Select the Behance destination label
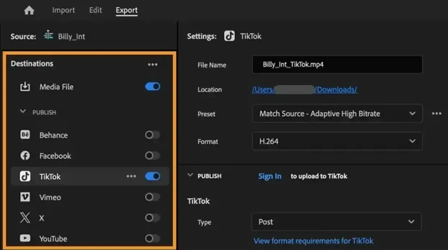This screenshot has height=250, width=448. 54,135
